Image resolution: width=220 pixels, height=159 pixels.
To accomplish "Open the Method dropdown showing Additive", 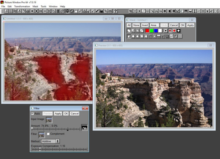I will pyautogui.click(x=58, y=141).
